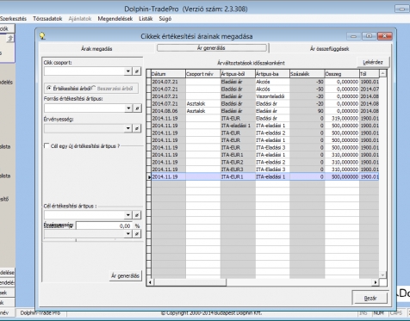
Task: Open the Törzsadatok menu
Action: (47, 19)
